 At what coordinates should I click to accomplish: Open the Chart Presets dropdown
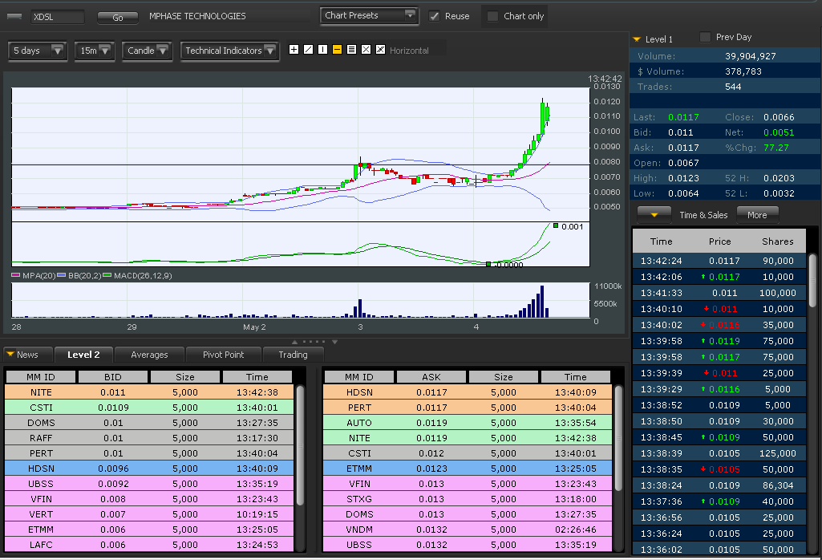click(x=370, y=15)
